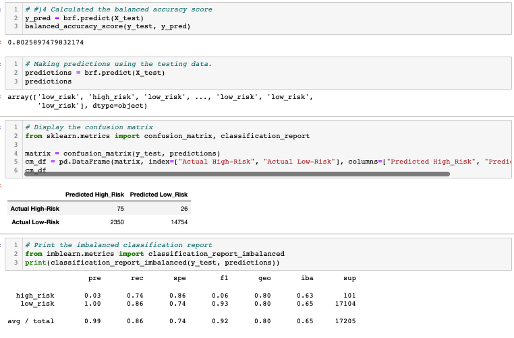Select the 'Predicted Low_Risk' column header
The image size is (514, 338).
tap(159, 195)
